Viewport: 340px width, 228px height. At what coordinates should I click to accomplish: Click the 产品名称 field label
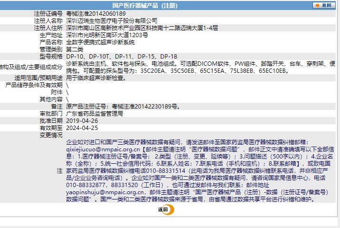pyautogui.click(x=51, y=42)
